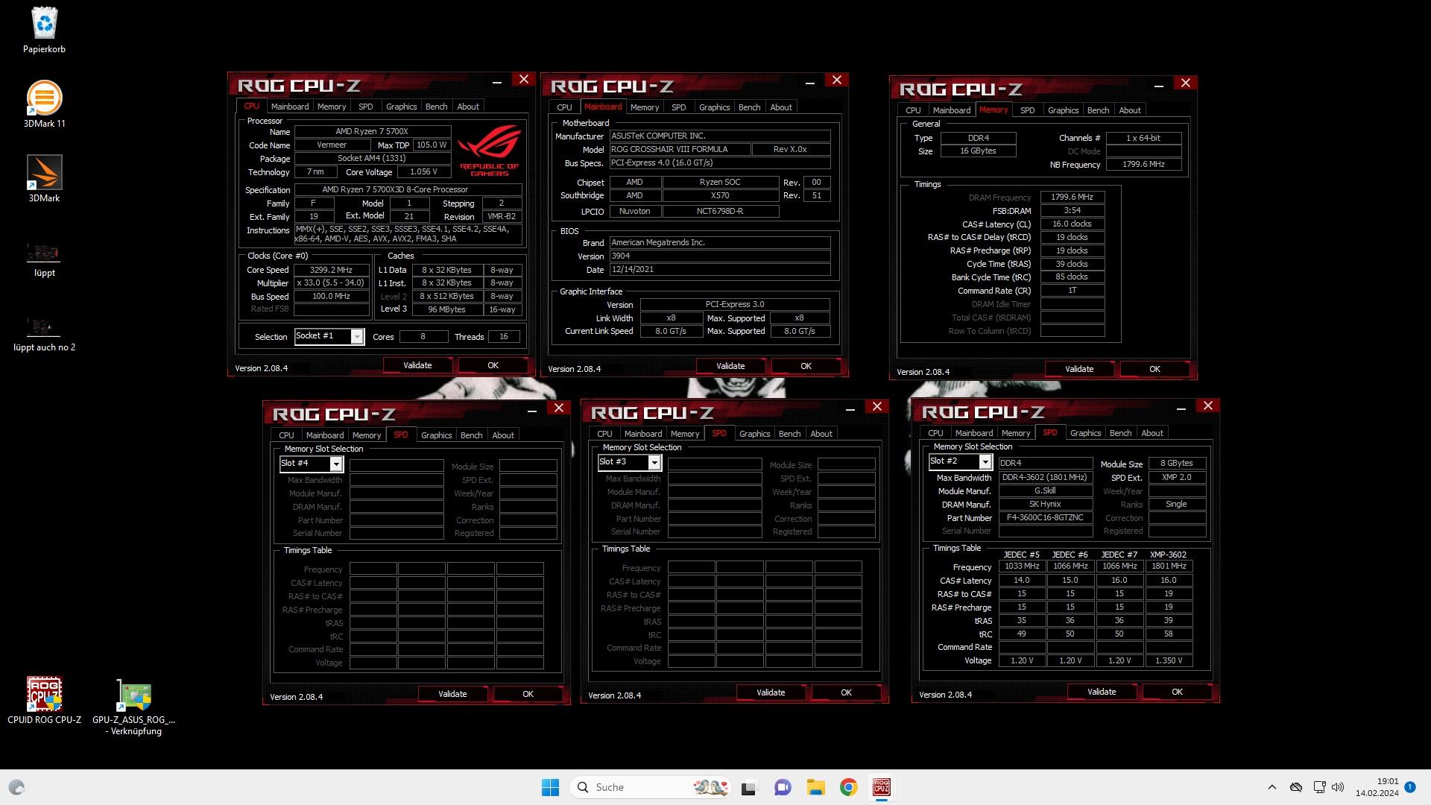Open the Papierkorb recycle bin icon

tap(44, 31)
